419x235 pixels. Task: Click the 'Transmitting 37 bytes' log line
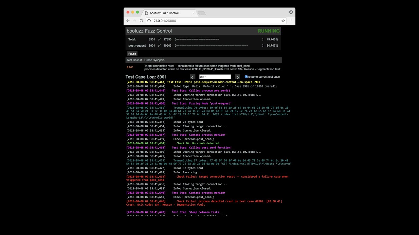(209, 162)
